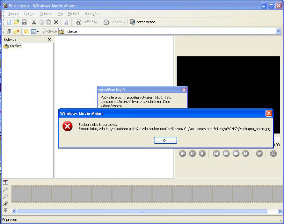The height and width of the screenshot is (224, 284).
Task: Click OK in the error dialog
Action: [x=165, y=140]
